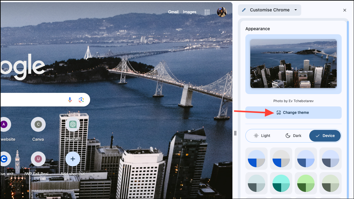Select Light appearance mode
The width and height of the screenshot is (354, 199).
(x=262, y=136)
